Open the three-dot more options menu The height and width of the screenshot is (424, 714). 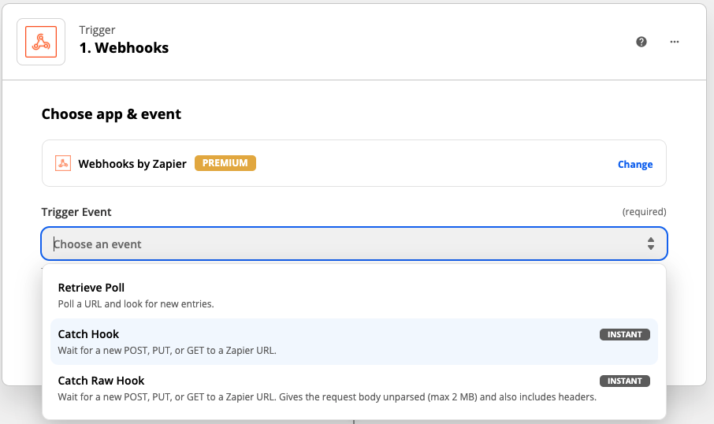[675, 42]
